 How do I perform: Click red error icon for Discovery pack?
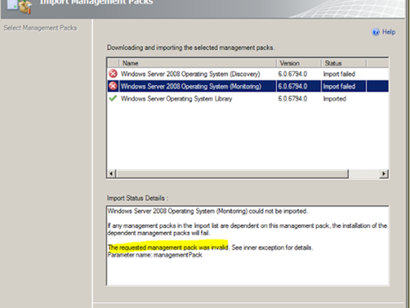click(113, 74)
